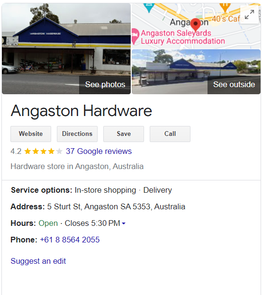Dial the phone number +61 8 8564 2055
Viewport: 262px width, 295px height.
[70, 240]
